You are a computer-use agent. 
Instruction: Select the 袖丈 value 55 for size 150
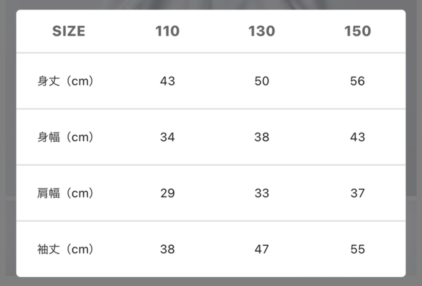[358, 249]
